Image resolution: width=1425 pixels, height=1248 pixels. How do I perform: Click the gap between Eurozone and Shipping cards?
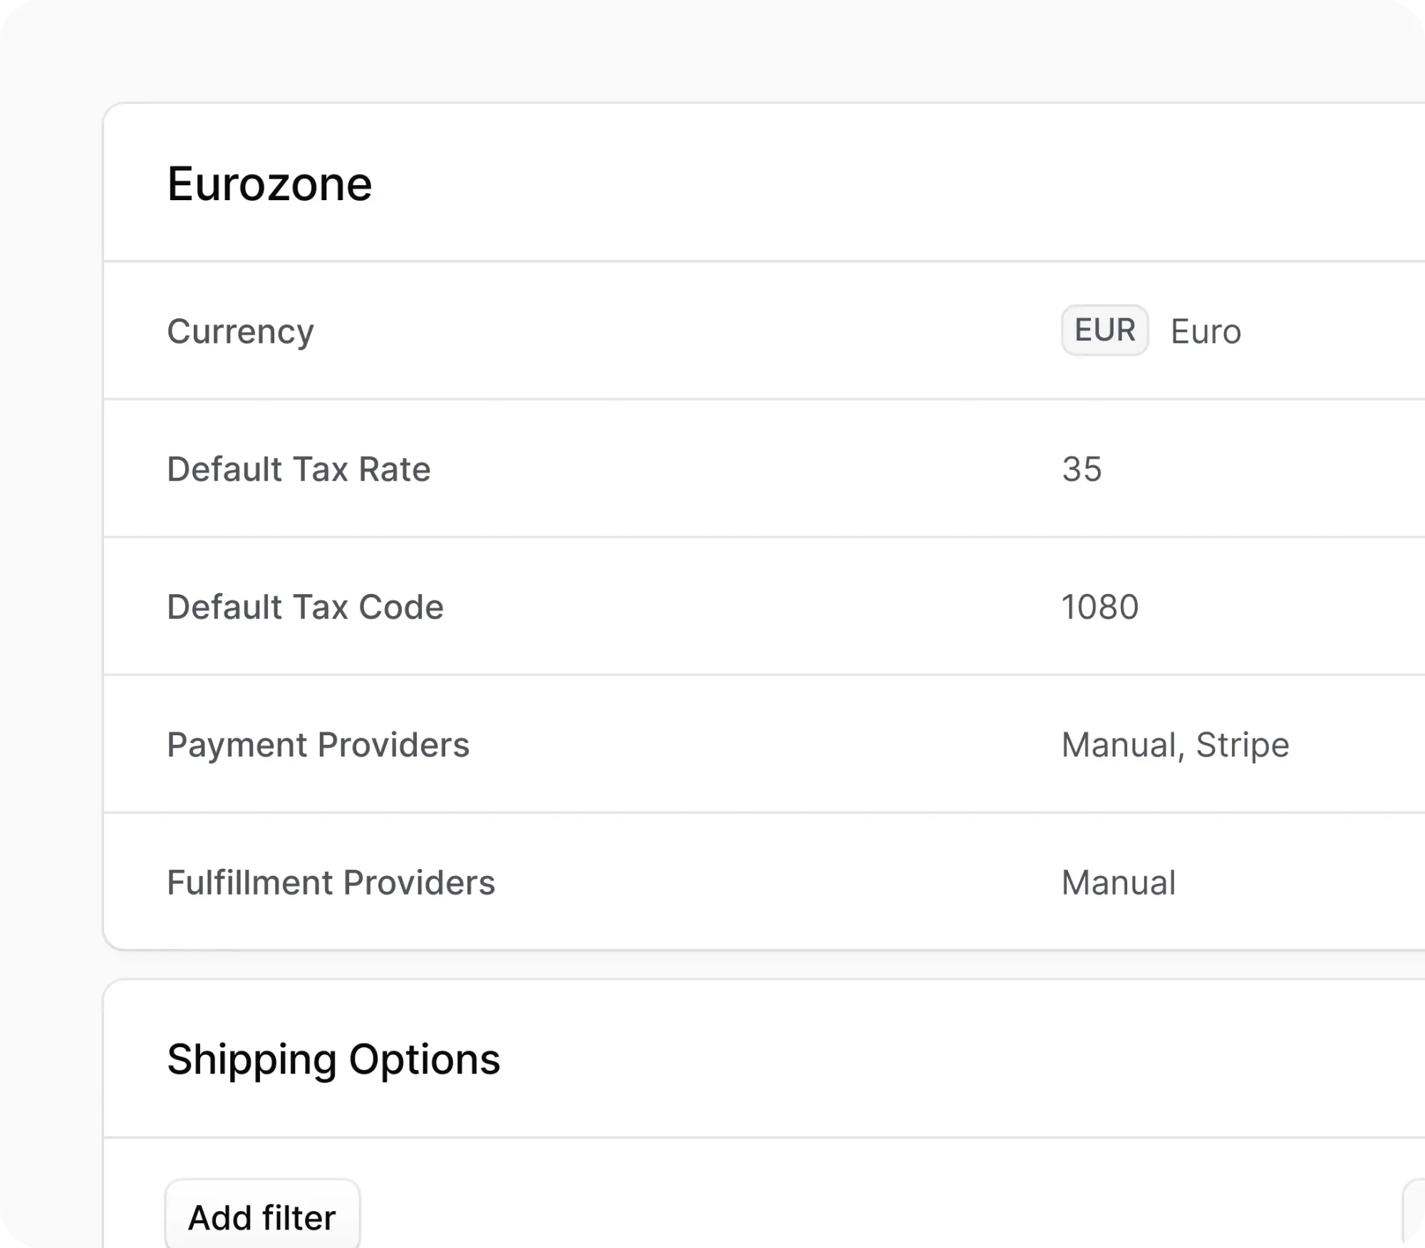pyautogui.click(x=712, y=965)
